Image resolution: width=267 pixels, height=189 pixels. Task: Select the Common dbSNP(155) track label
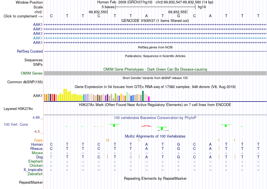25,82
